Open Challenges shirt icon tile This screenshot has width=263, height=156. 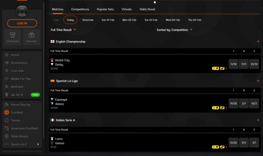[x=12, y=37]
